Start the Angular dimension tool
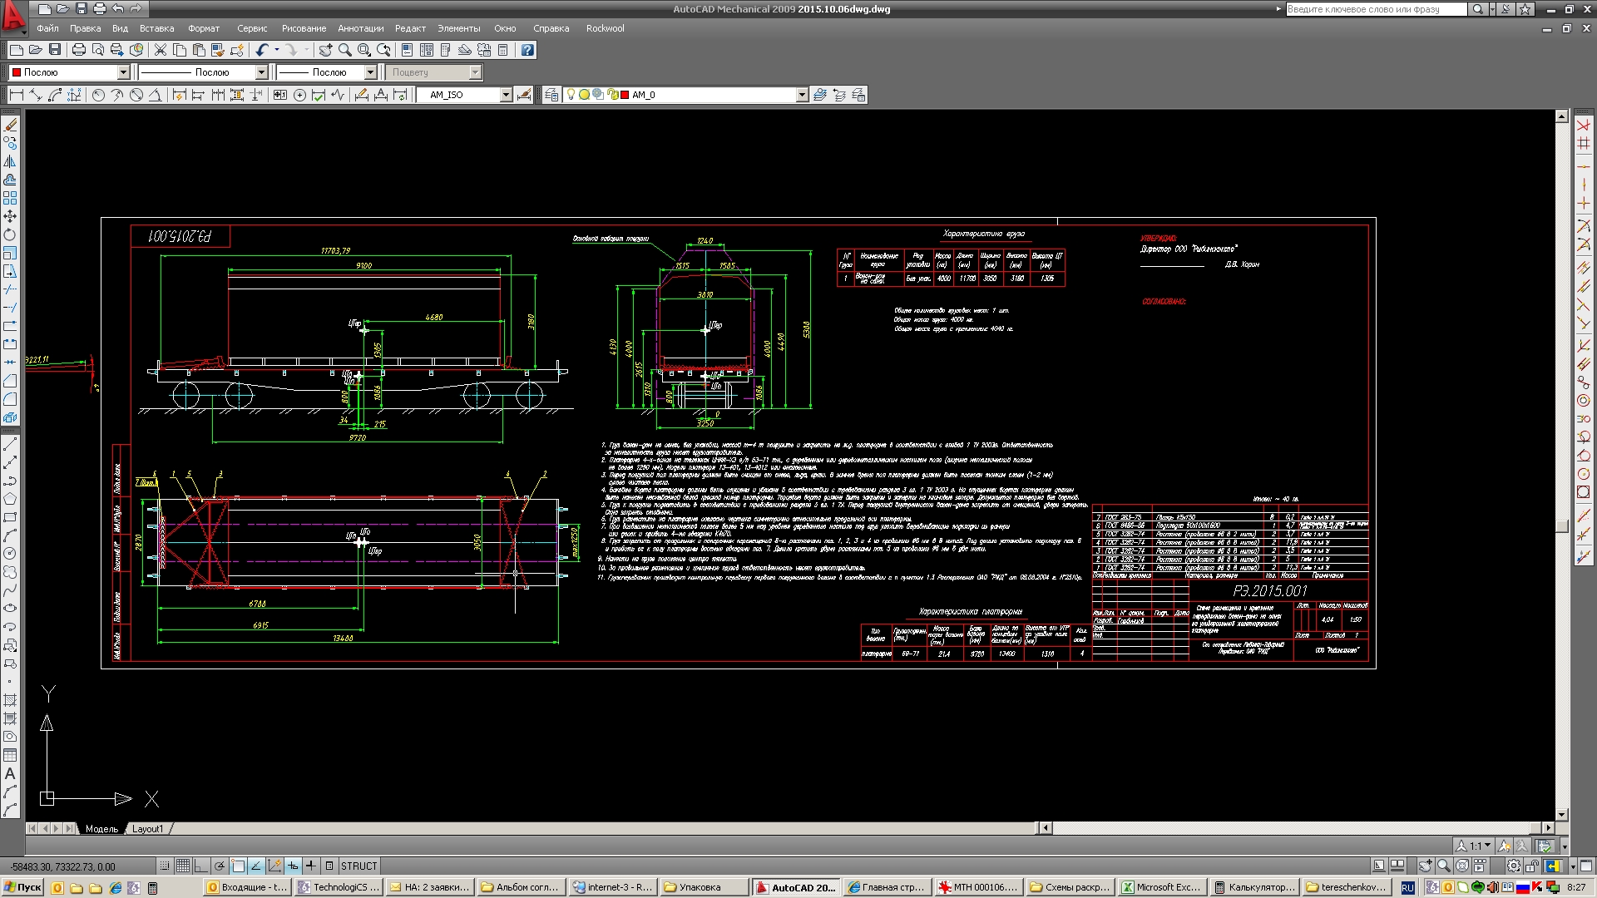Screen dimensions: 1597x898 [156, 95]
